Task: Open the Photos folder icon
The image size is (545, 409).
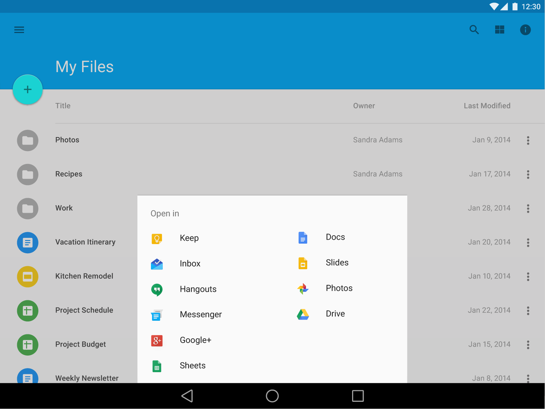Action: (28, 140)
